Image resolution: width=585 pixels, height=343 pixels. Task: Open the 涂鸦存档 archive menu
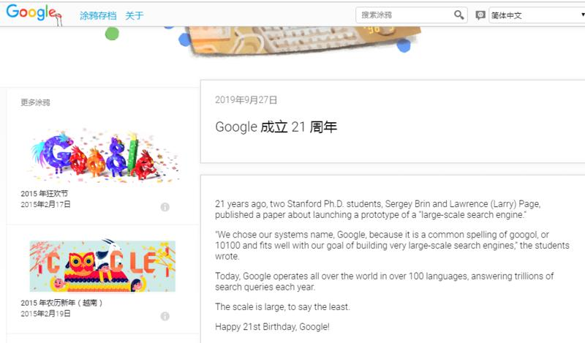(x=98, y=15)
